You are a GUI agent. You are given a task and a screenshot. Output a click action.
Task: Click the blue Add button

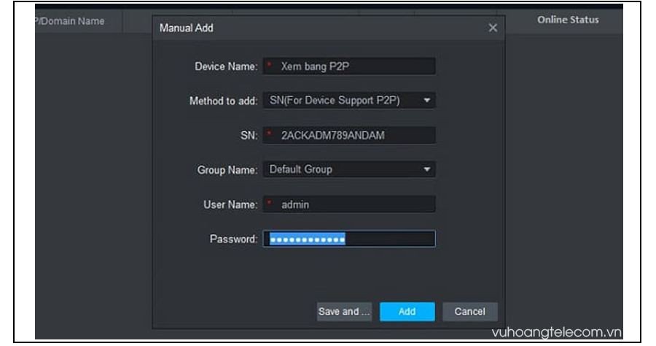pyautogui.click(x=407, y=312)
